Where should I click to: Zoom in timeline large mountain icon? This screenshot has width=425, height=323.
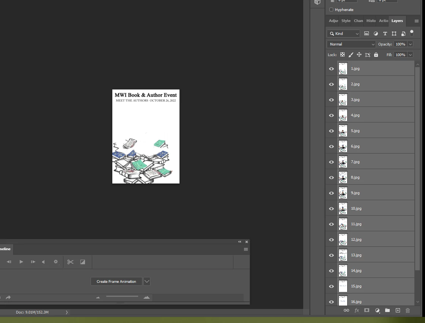[146, 297]
